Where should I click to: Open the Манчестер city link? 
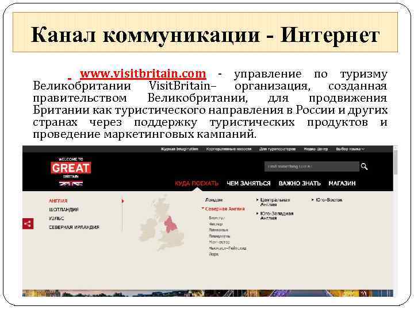pyautogui.click(x=219, y=242)
